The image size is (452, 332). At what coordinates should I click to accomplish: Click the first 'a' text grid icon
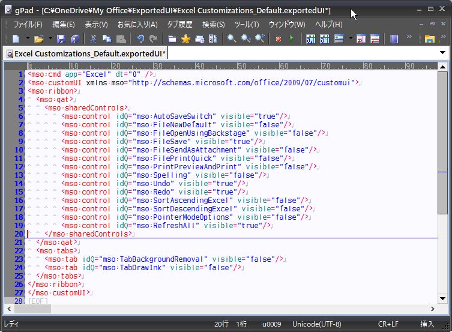click(x=310, y=38)
